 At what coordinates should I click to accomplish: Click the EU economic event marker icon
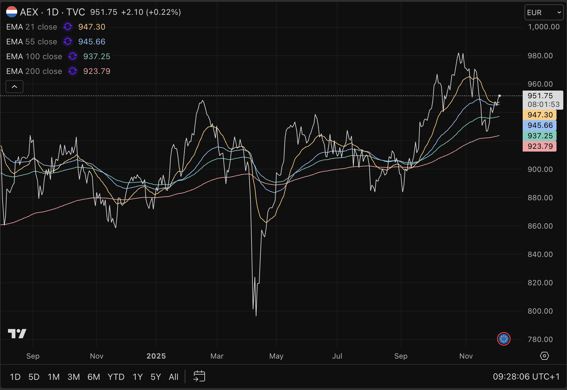point(504,339)
